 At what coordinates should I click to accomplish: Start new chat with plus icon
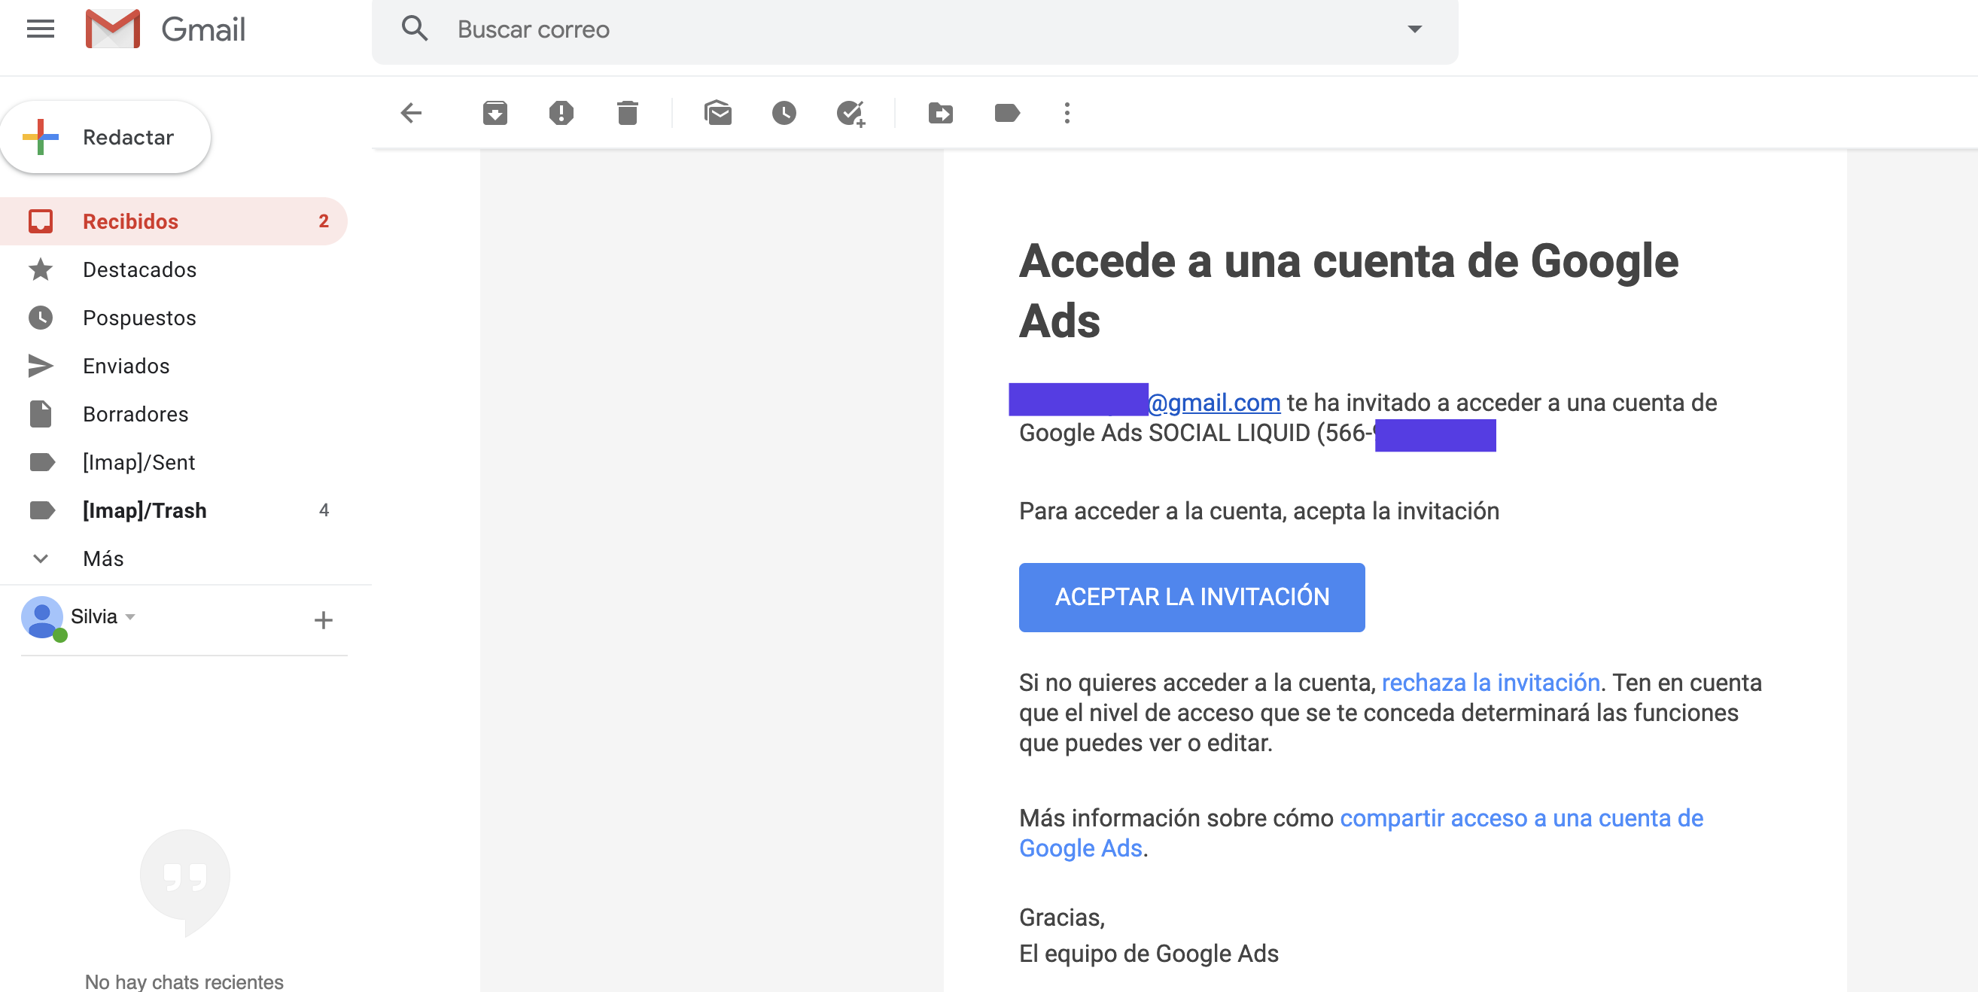323,619
